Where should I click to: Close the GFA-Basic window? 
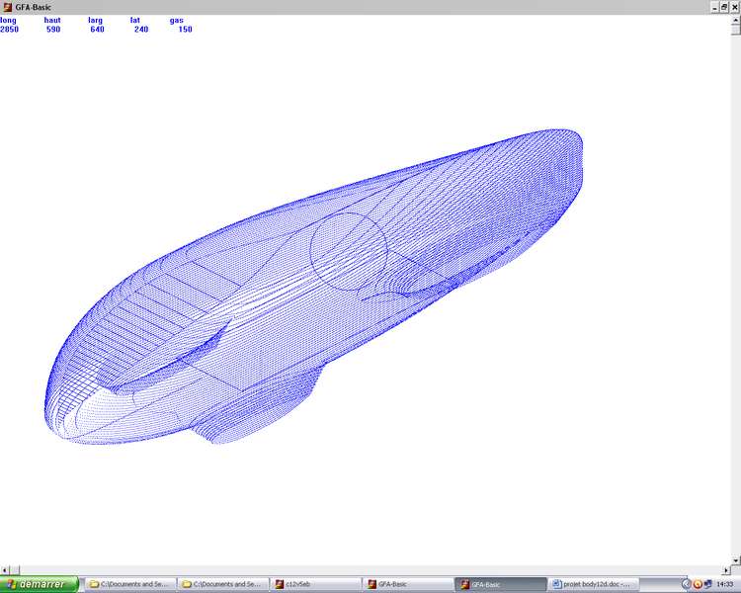[735, 7]
